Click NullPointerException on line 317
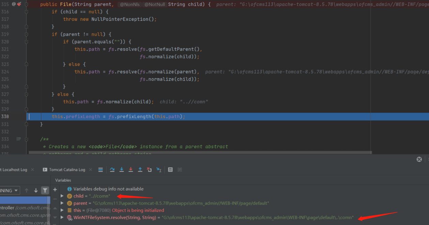Image resolution: width=429 pixels, height=225 pixels. click(x=120, y=19)
